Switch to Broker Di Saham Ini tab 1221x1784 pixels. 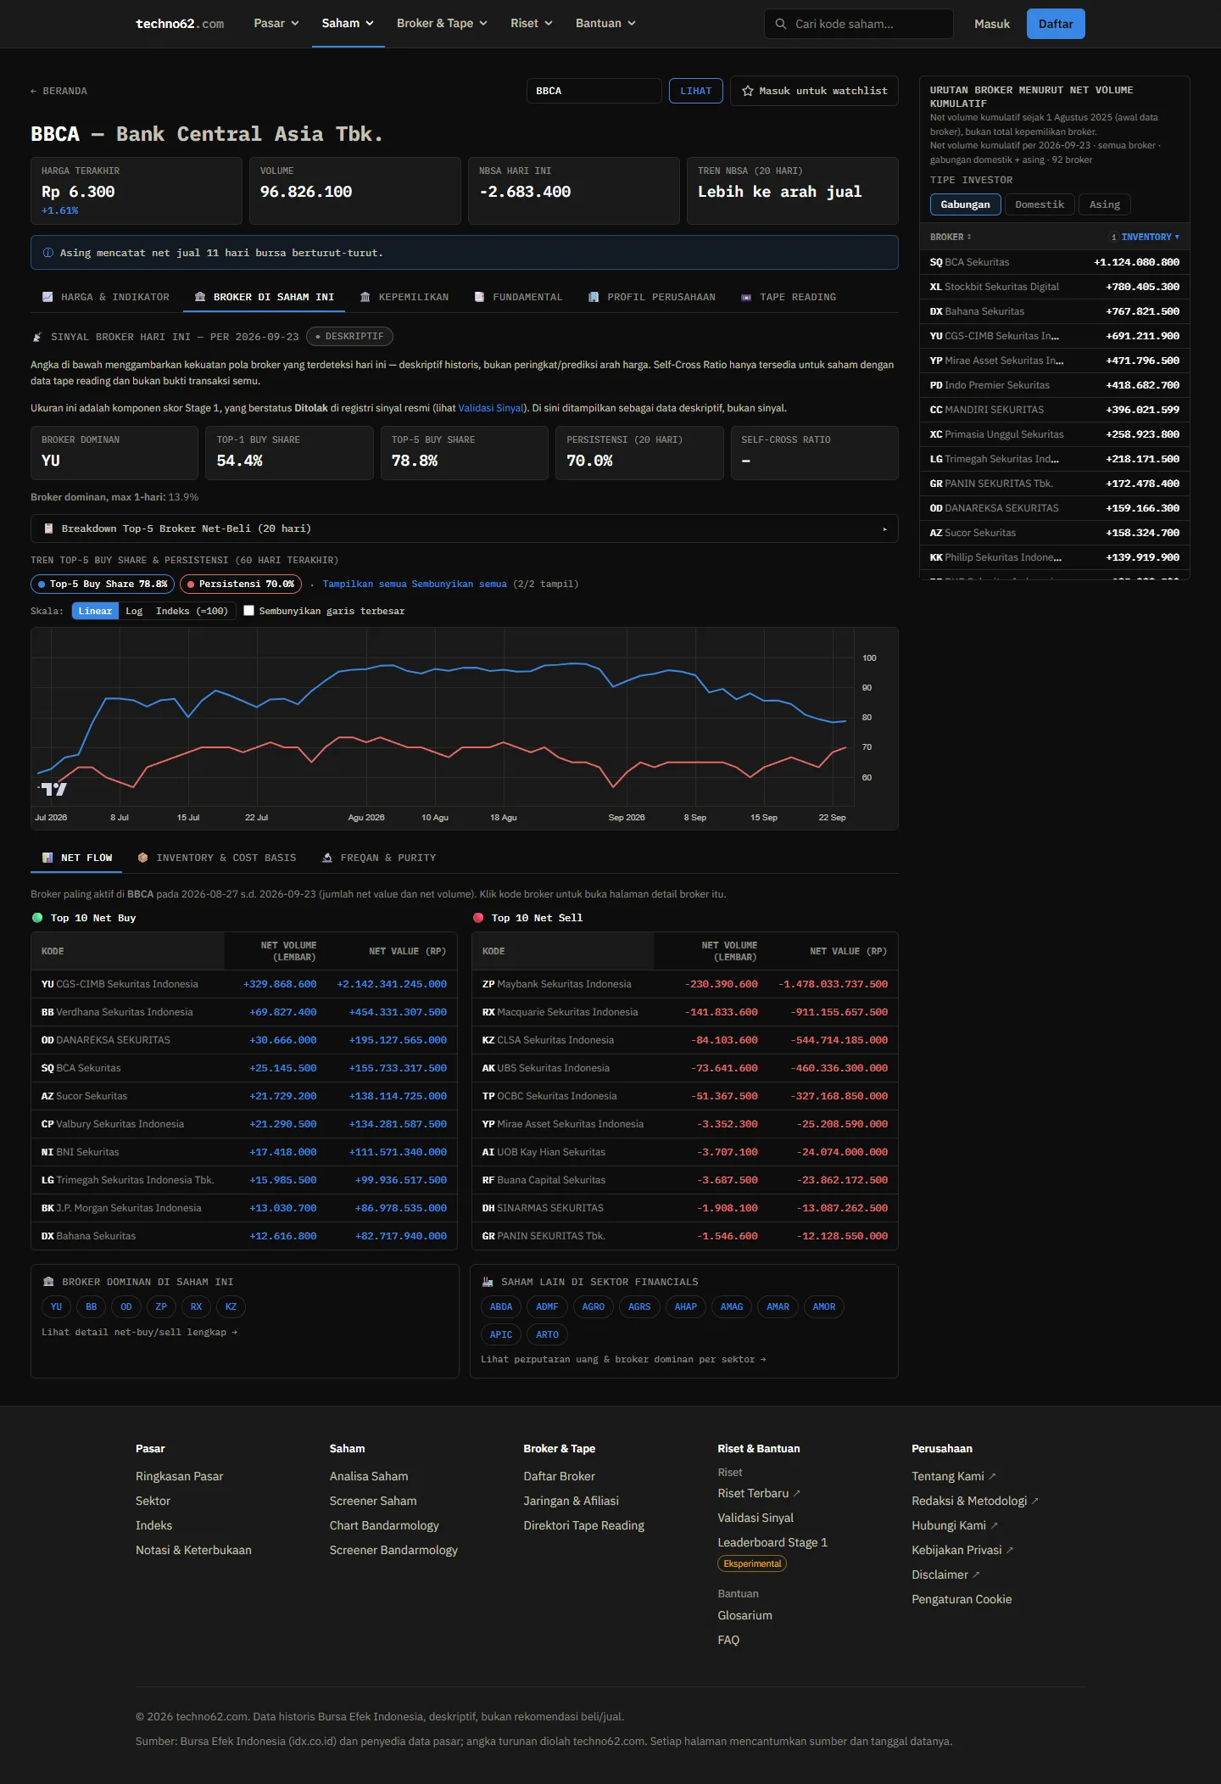[x=265, y=297]
